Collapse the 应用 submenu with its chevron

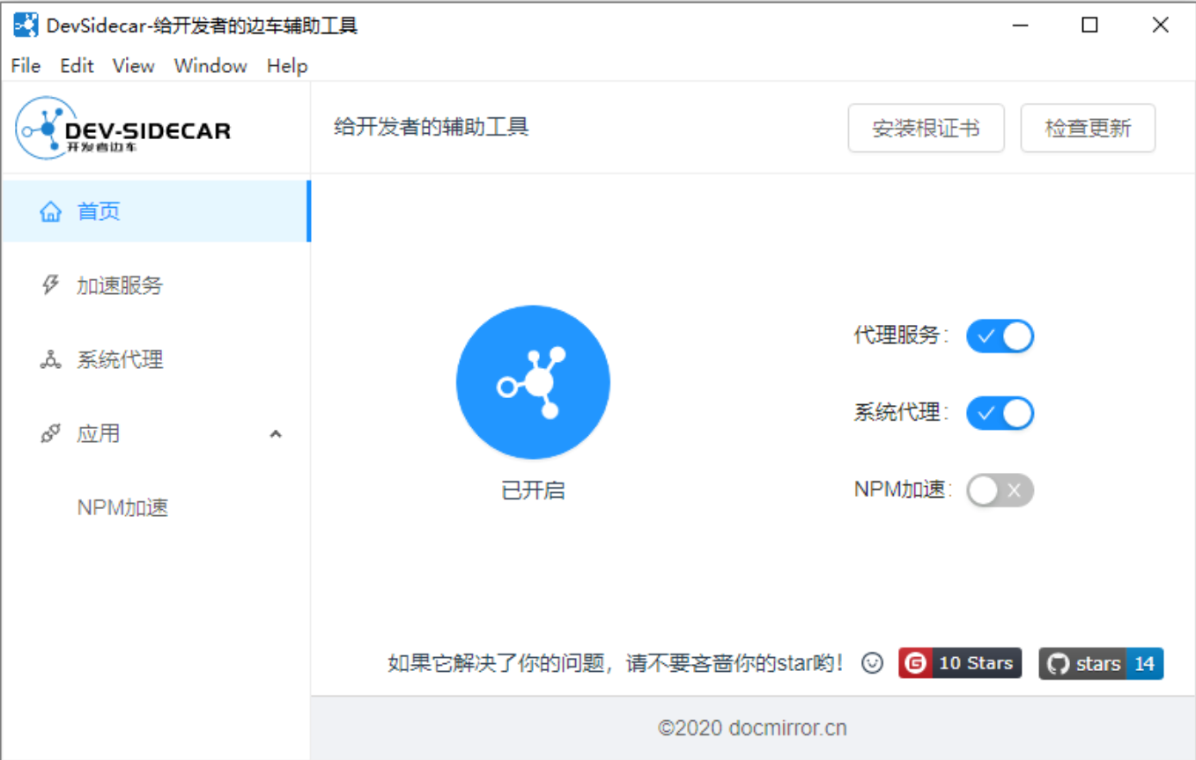(276, 433)
